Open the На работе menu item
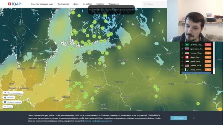The height and width of the screenshot is (125, 223). 87,4
